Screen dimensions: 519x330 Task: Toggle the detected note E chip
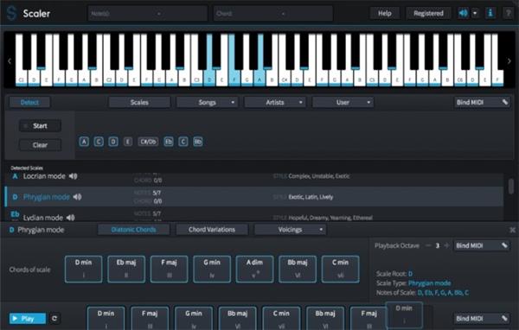128,142
